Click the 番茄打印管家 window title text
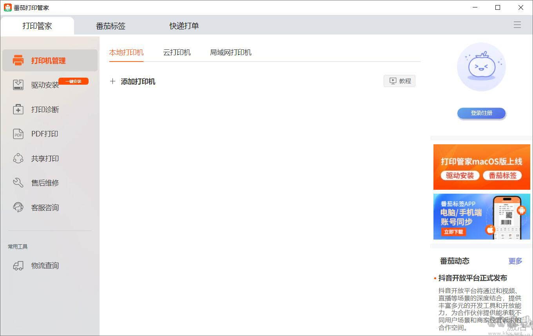Viewport: 533px width, 336px height. pyautogui.click(x=31, y=8)
